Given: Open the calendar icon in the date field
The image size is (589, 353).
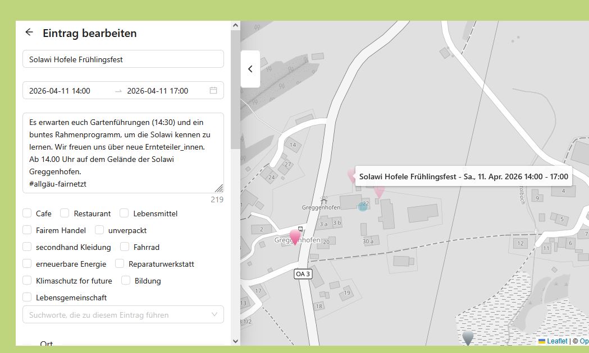Looking at the screenshot, I should (x=213, y=90).
